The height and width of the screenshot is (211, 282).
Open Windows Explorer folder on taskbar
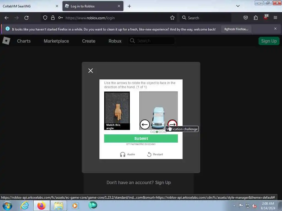tap(59, 206)
